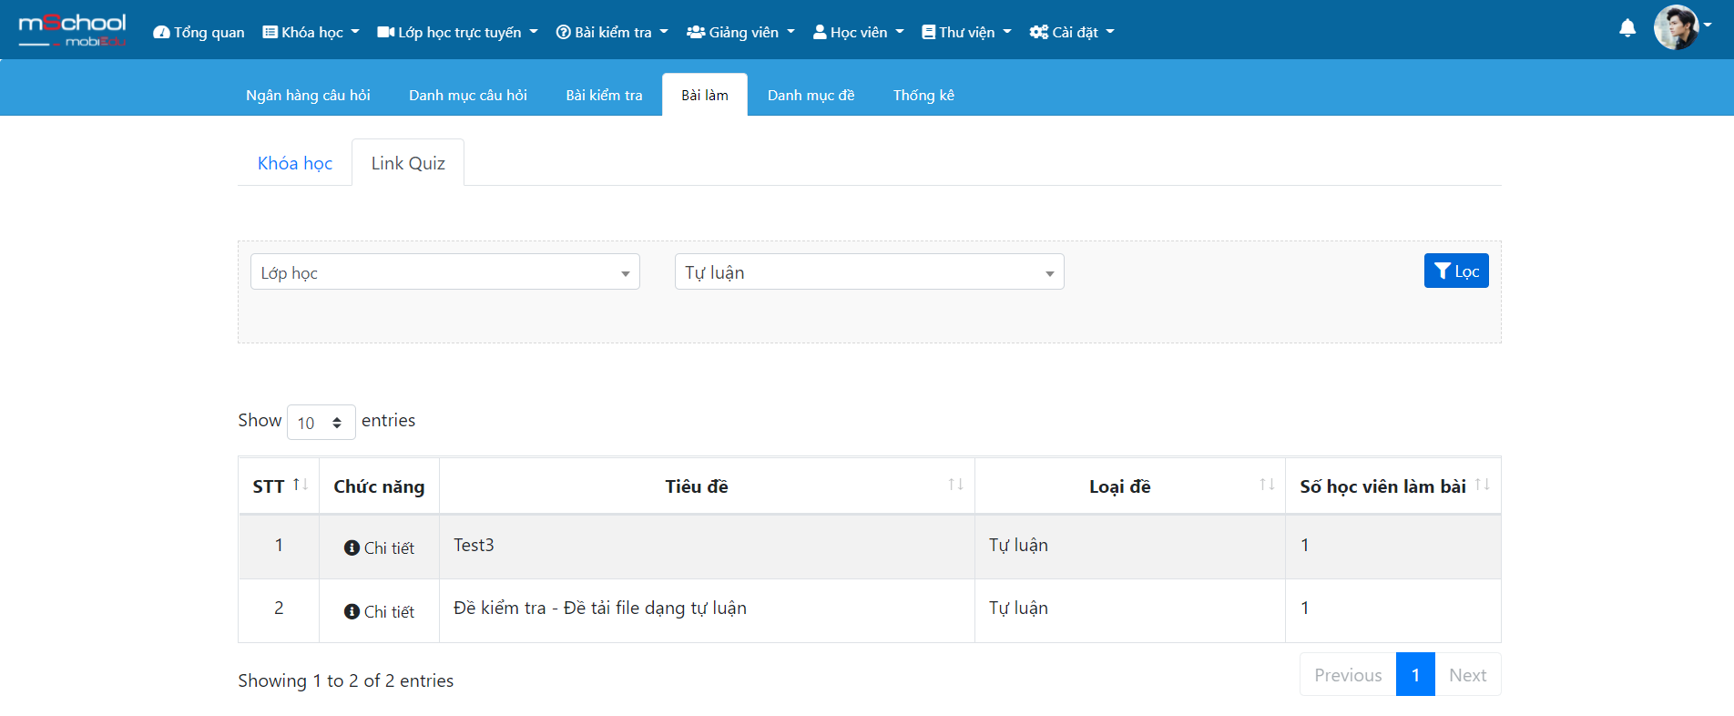Open Chi tiết for Đề tải file dạng tự luận
The image size is (1734, 716).
click(x=379, y=611)
